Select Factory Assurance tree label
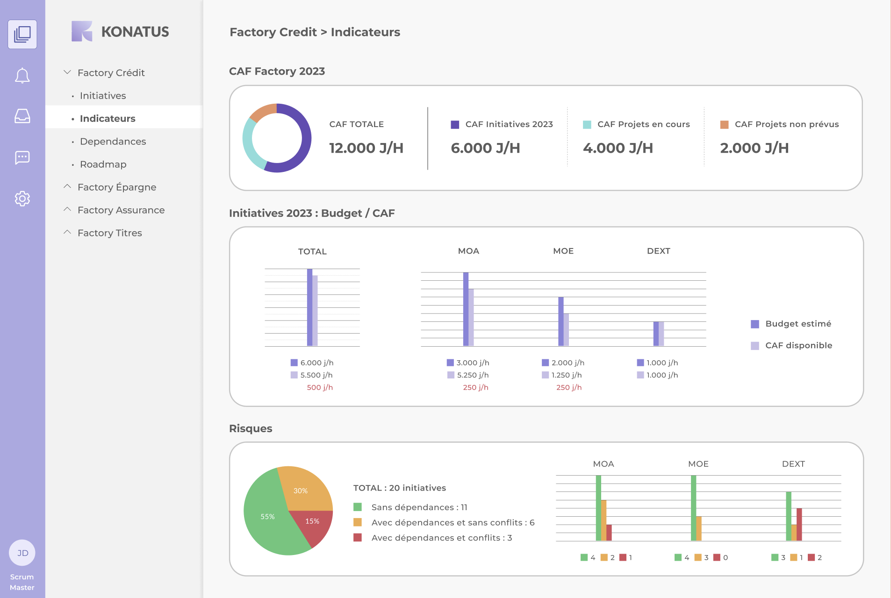 point(121,210)
